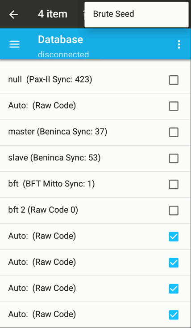
Task: Open the hamburger navigation menu
Action: coord(14,44)
